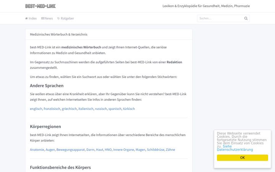Go to the Bewegungsapparat page

click(71, 149)
